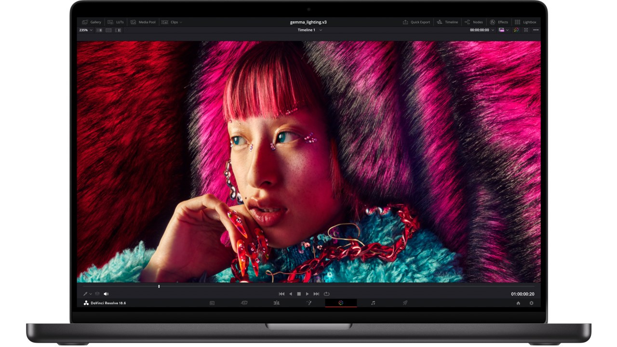Select the Color page tab
This screenshot has height=347, width=617.
point(341,303)
